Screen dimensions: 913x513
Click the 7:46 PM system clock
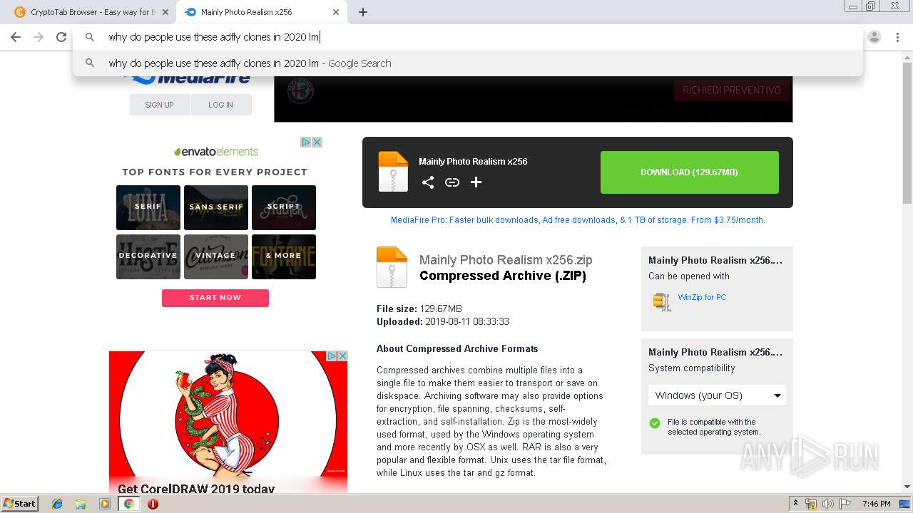tap(877, 504)
